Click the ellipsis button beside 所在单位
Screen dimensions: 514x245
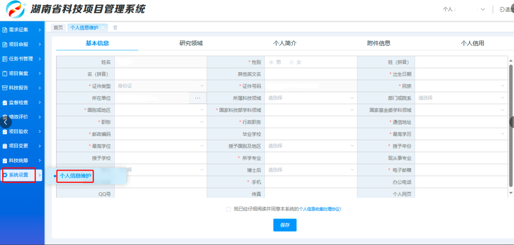click(198, 98)
